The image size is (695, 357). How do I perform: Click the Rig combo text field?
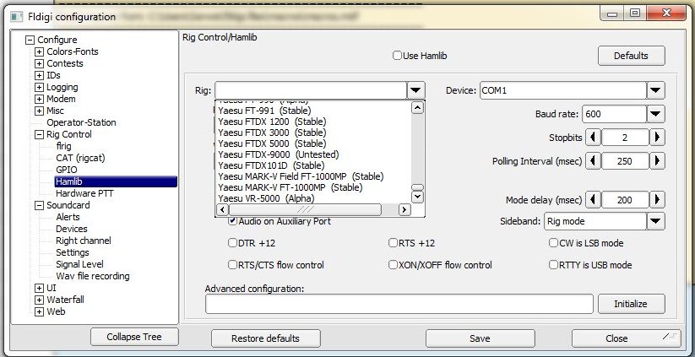pos(311,90)
